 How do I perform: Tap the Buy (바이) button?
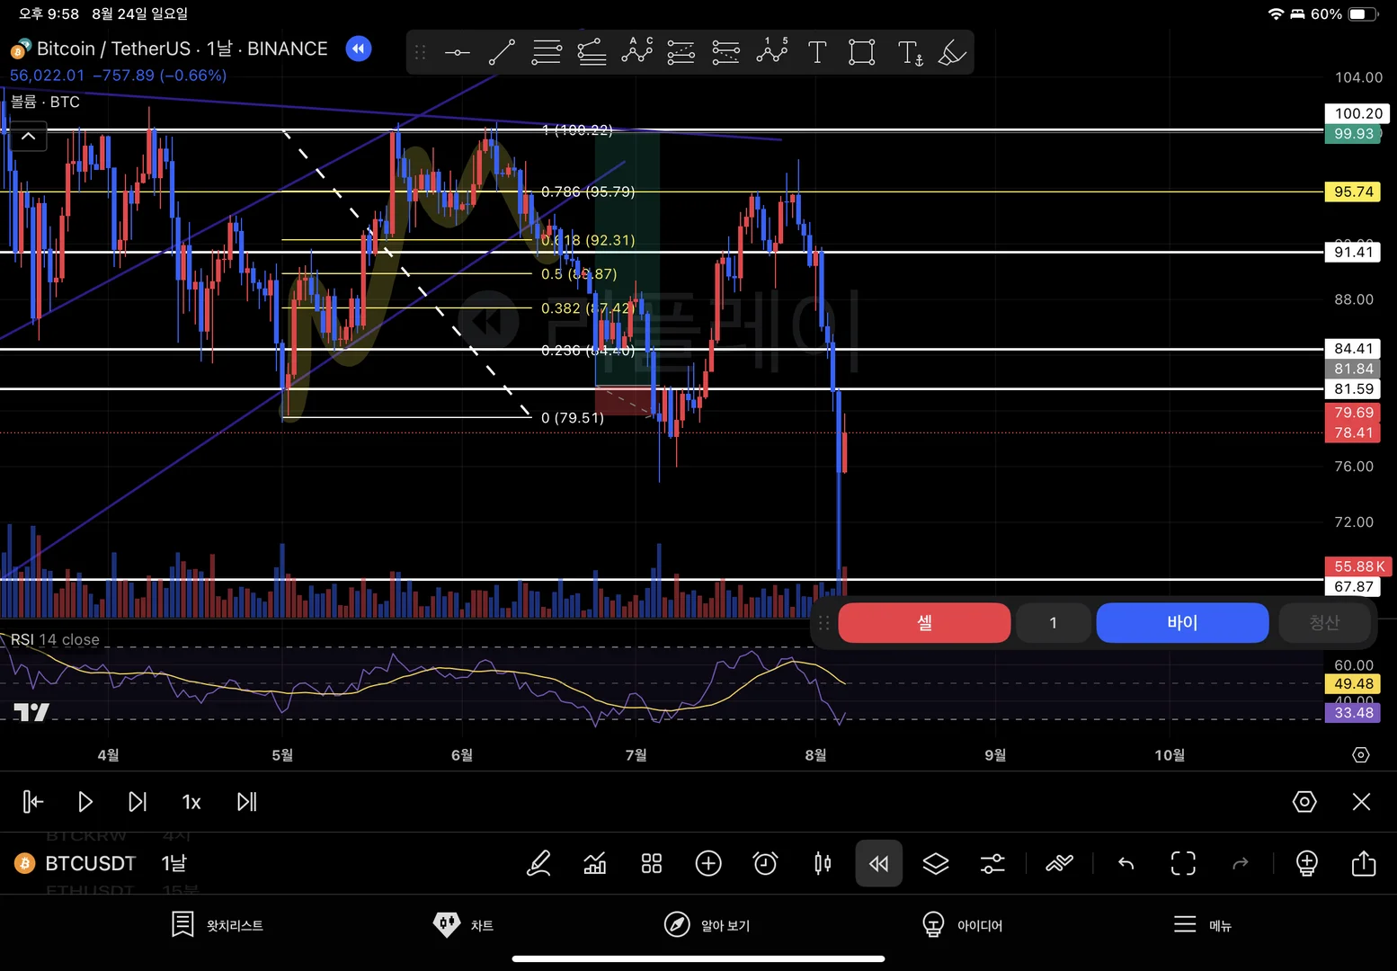pyautogui.click(x=1182, y=622)
